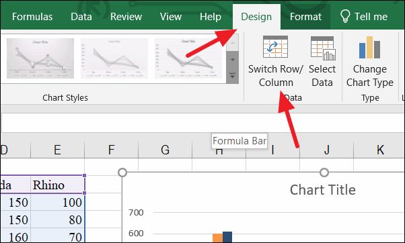
Task: Click inside the formula bar field
Action: click(x=203, y=123)
